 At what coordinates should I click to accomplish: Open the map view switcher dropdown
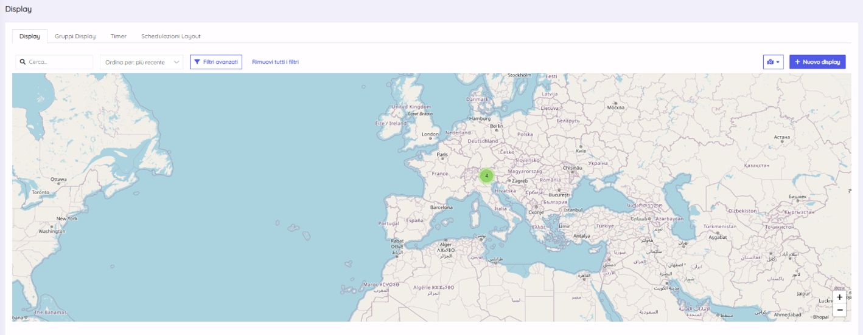coord(773,62)
